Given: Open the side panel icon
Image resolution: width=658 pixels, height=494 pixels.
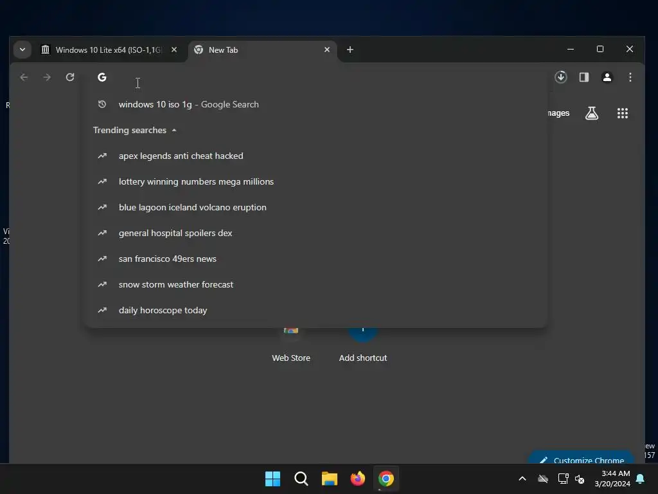Looking at the screenshot, I should (583, 77).
